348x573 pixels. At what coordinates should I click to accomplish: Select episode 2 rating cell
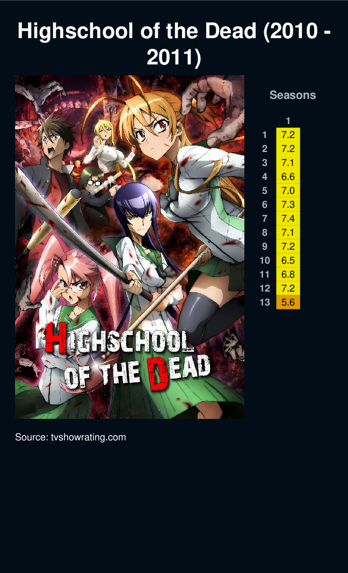click(288, 148)
